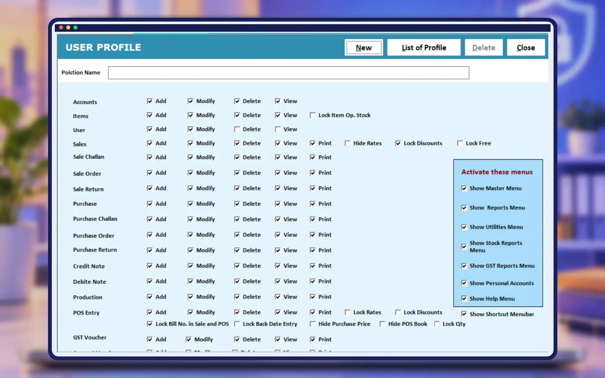Viewport: 605px width, 378px height.
Task: Toggle Add checkbox for Items
Action: 150,115
